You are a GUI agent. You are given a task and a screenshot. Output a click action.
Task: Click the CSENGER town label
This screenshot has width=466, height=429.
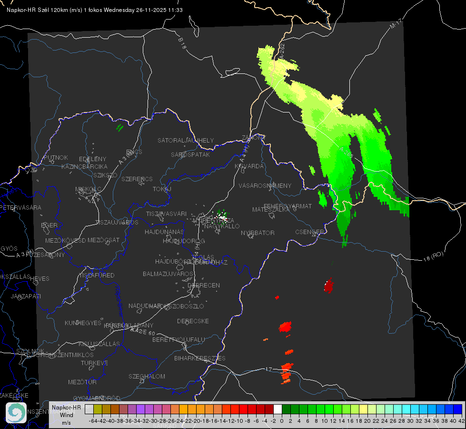pos(309,232)
